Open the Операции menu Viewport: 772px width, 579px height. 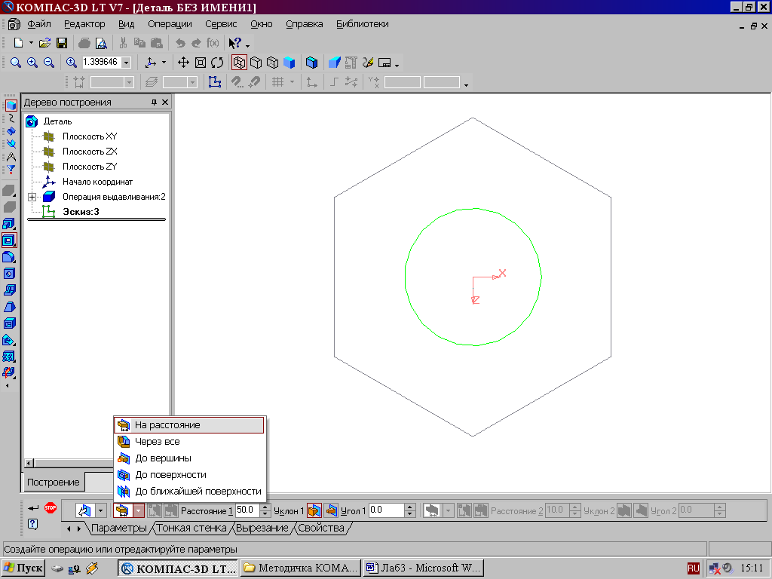point(170,24)
